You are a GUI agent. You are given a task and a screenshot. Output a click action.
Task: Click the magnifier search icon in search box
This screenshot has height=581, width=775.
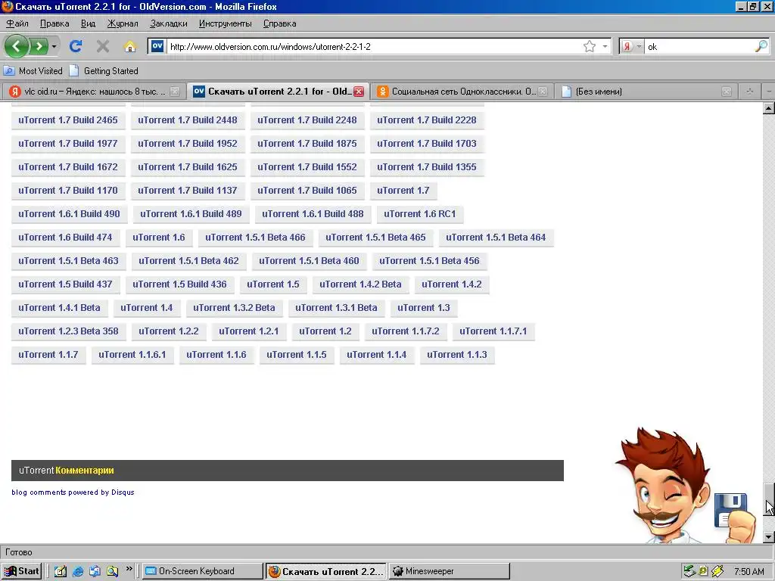click(x=761, y=46)
